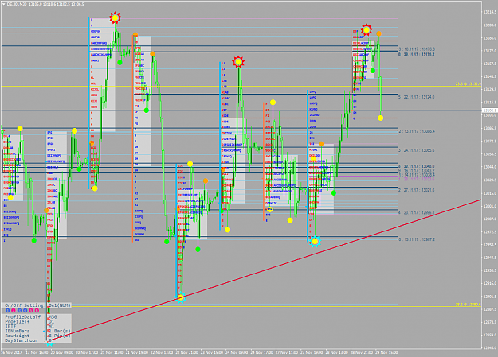Click the cyan star marker at the 22 Nov 21:00 low
Screen dimensions: 498x357
click(x=181, y=297)
